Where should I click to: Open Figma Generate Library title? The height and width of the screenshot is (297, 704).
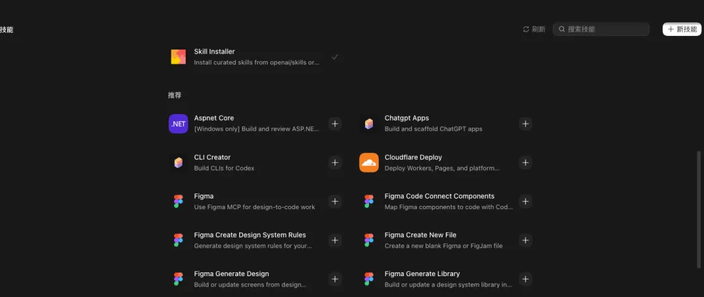pyautogui.click(x=422, y=274)
